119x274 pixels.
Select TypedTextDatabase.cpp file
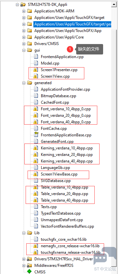[61, 213]
